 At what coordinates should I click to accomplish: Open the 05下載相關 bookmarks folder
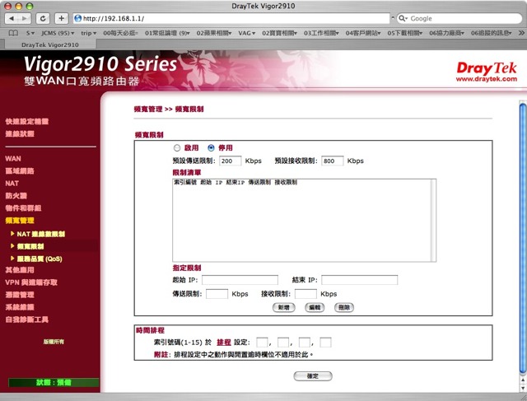click(x=405, y=33)
